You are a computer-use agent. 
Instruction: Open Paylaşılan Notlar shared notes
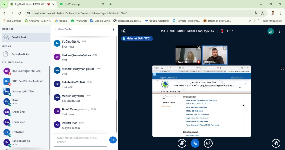click(x=21, y=54)
